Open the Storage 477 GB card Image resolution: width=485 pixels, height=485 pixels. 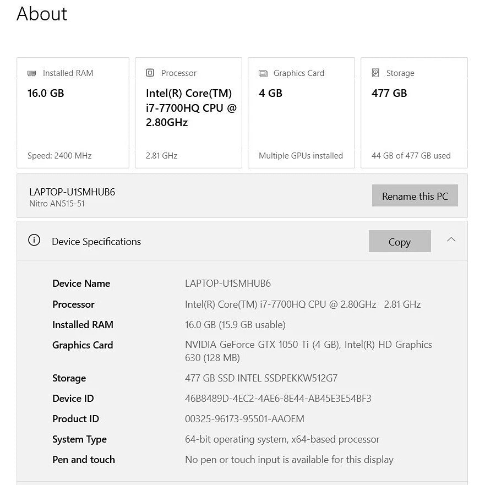click(x=414, y=113)
